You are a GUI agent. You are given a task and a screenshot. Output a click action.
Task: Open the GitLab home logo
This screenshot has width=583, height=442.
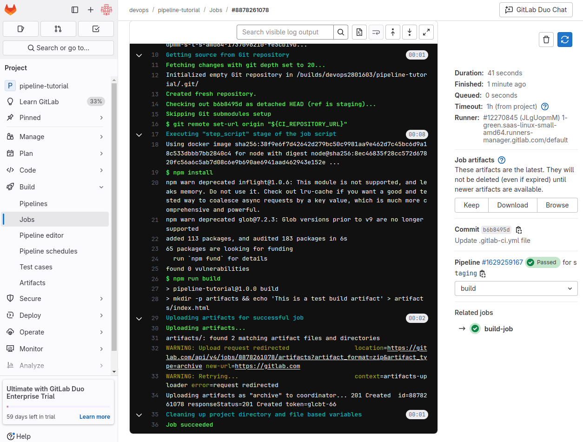pyautogui.click(x=10, y=9)
